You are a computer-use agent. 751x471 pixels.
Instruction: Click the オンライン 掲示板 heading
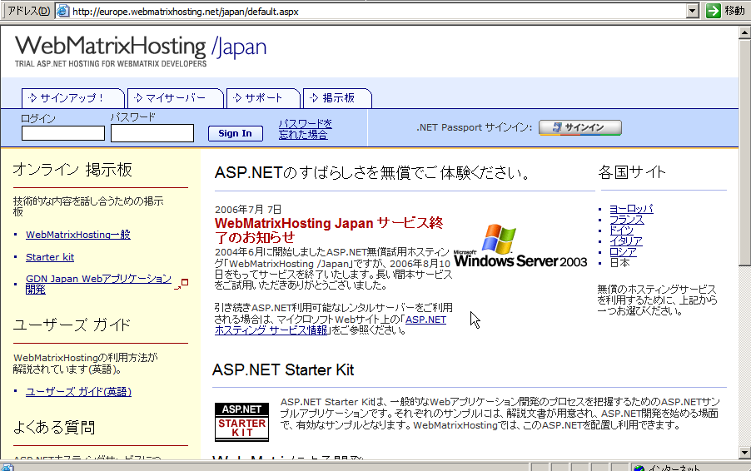coord(72,170)
